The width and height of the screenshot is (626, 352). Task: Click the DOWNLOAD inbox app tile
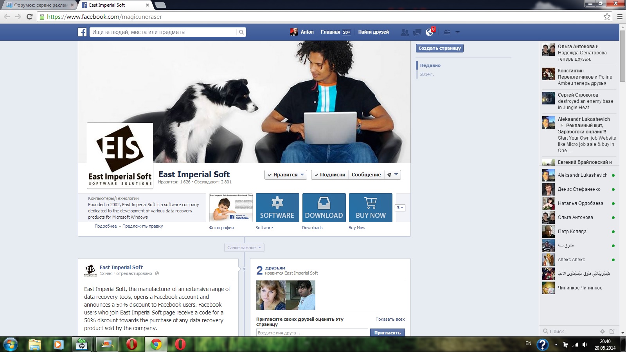click(324, 208)
